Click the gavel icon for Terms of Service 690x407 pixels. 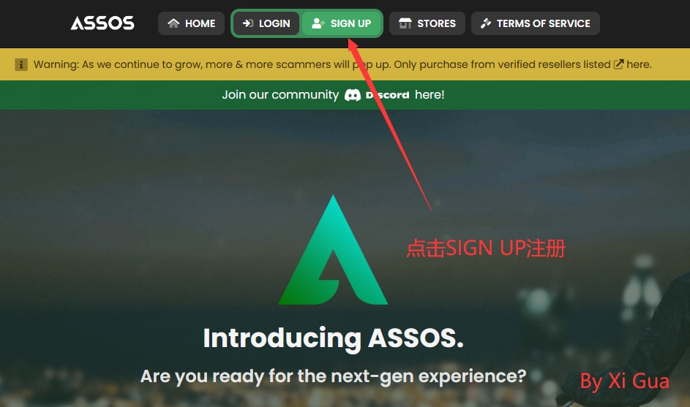pyautogui.click(x=486, y=23)
